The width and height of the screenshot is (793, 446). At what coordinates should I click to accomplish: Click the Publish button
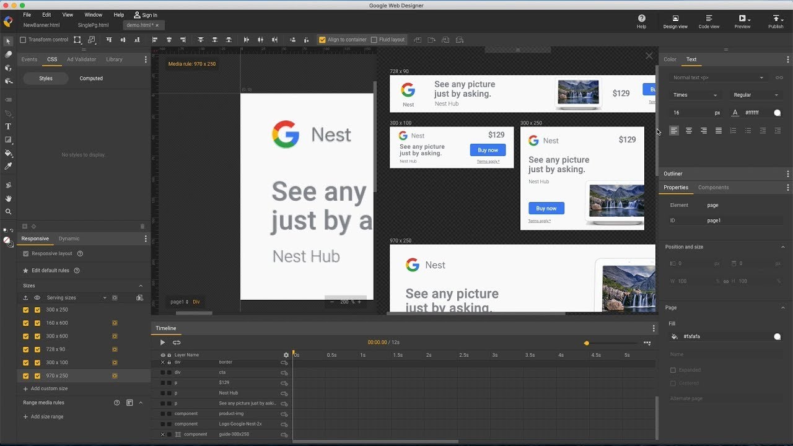tap(776, 22)
